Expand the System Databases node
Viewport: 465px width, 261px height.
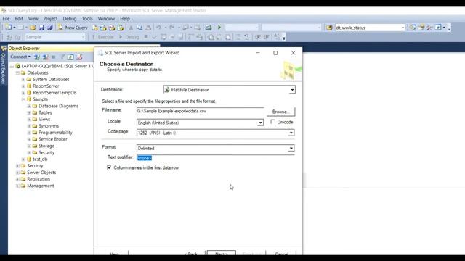pyautogui.click(x=23, y=79)
